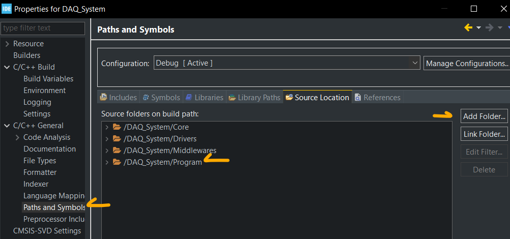The height and width of the screenshot is (239, 510).
Task: Click the yellow back navigation arrow
Action: 468,27
